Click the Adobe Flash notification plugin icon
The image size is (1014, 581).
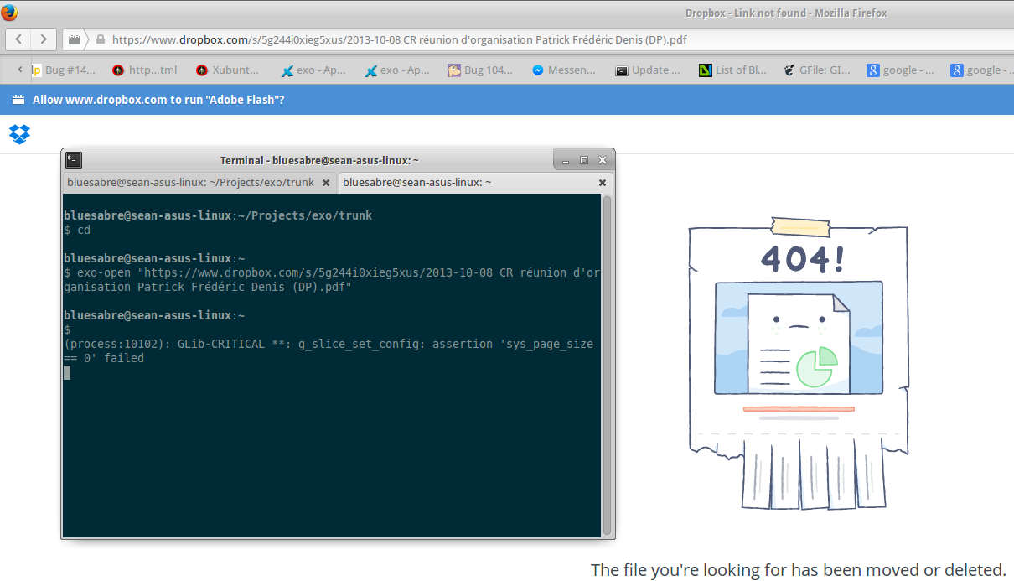[x=18, y=100]
